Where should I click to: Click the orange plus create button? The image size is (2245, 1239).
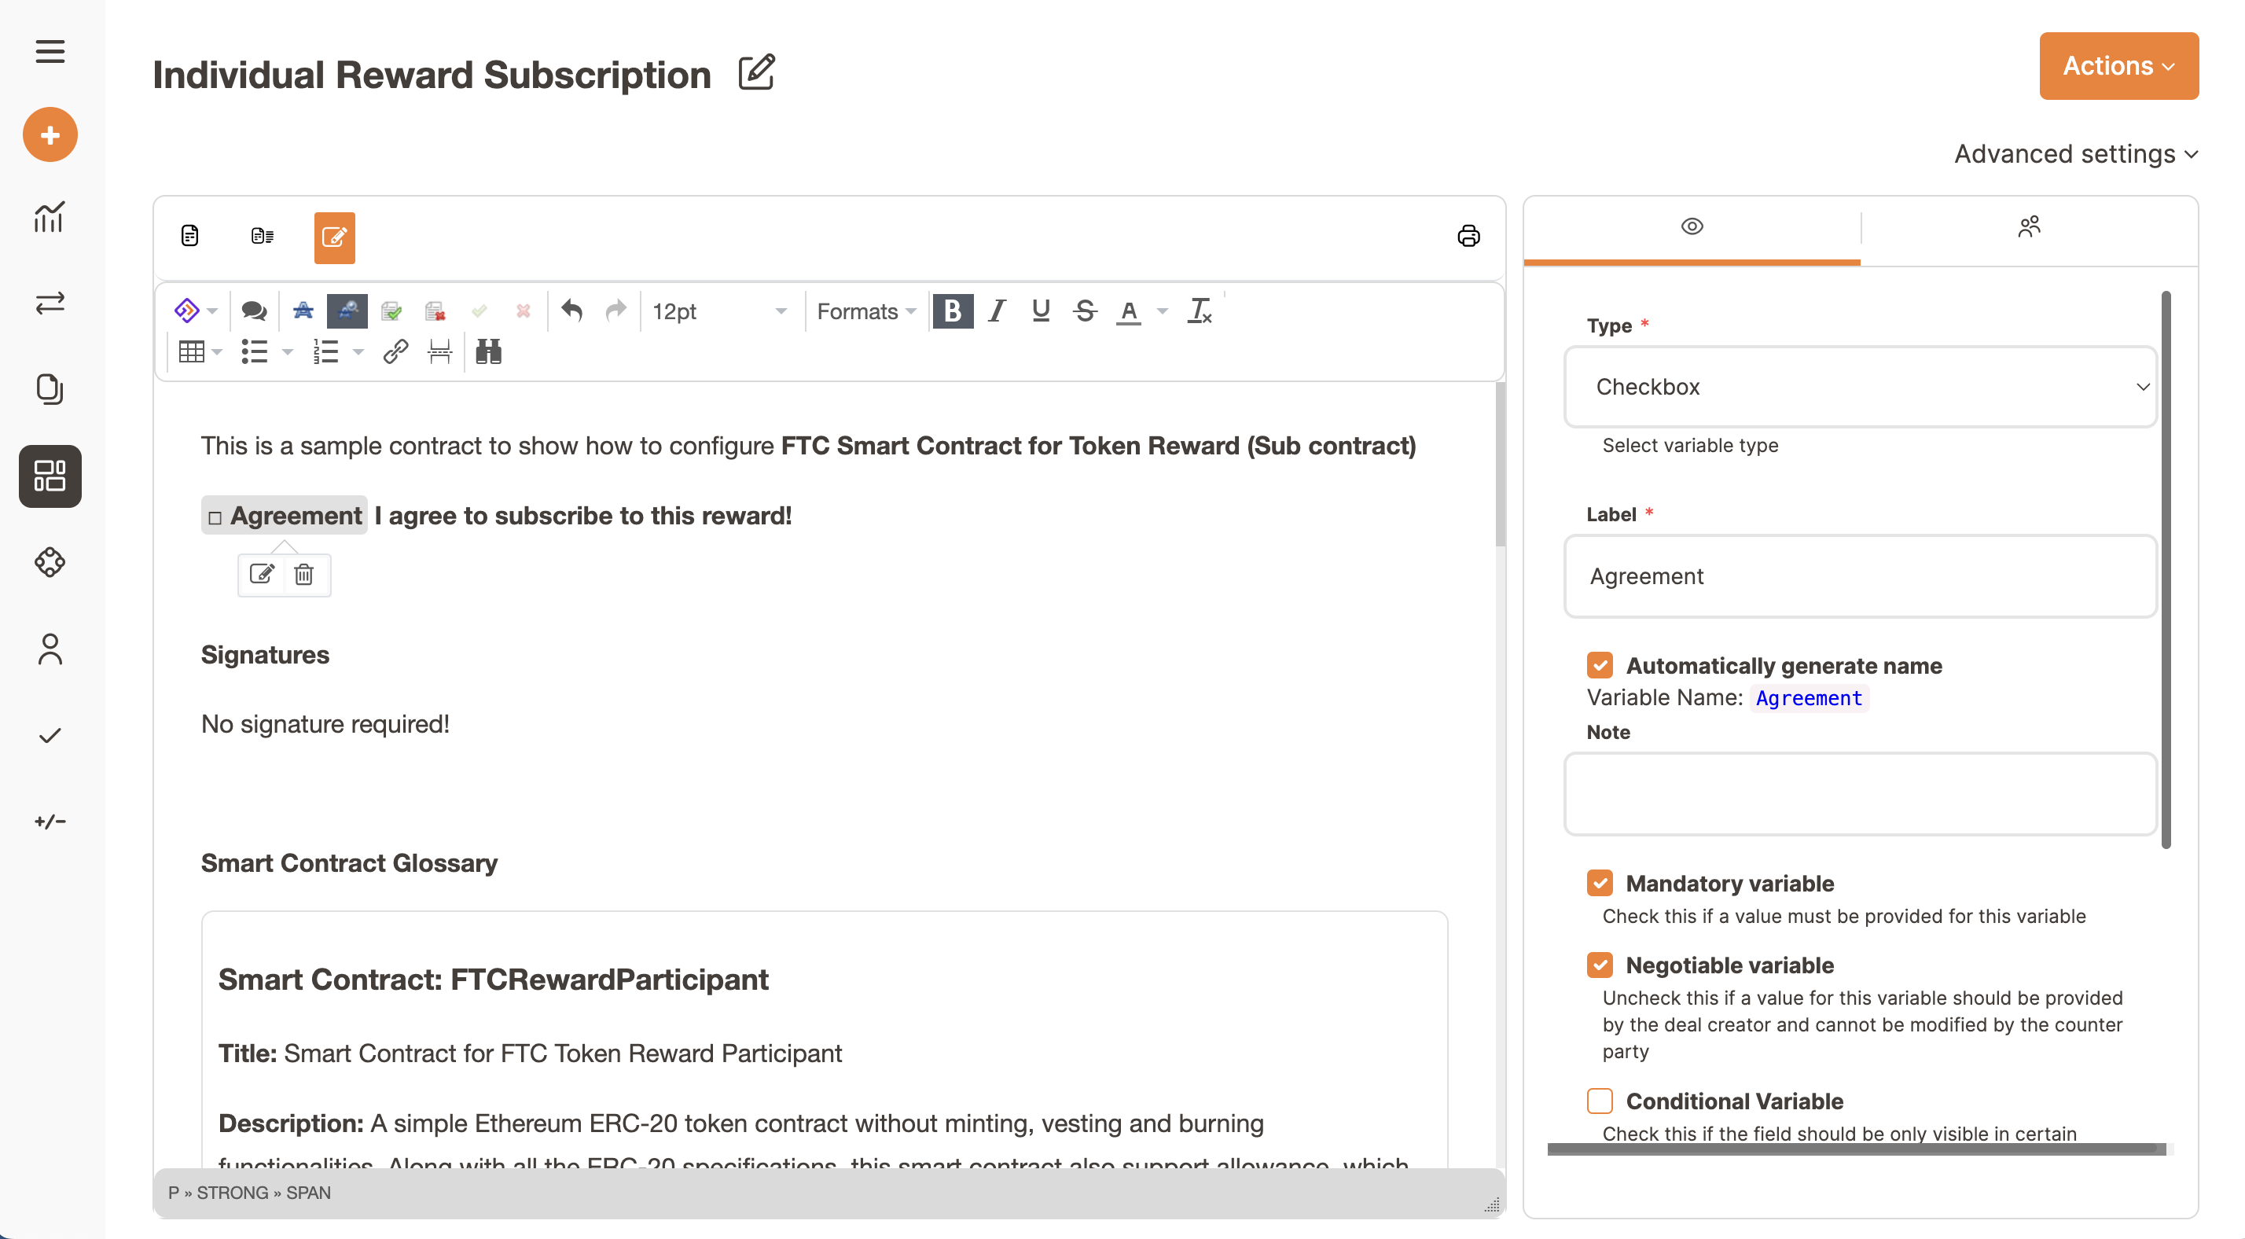point(50,135)
